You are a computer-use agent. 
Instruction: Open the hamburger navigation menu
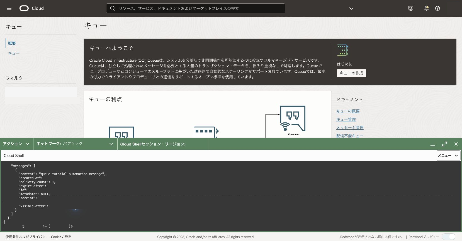coord(9,8)
